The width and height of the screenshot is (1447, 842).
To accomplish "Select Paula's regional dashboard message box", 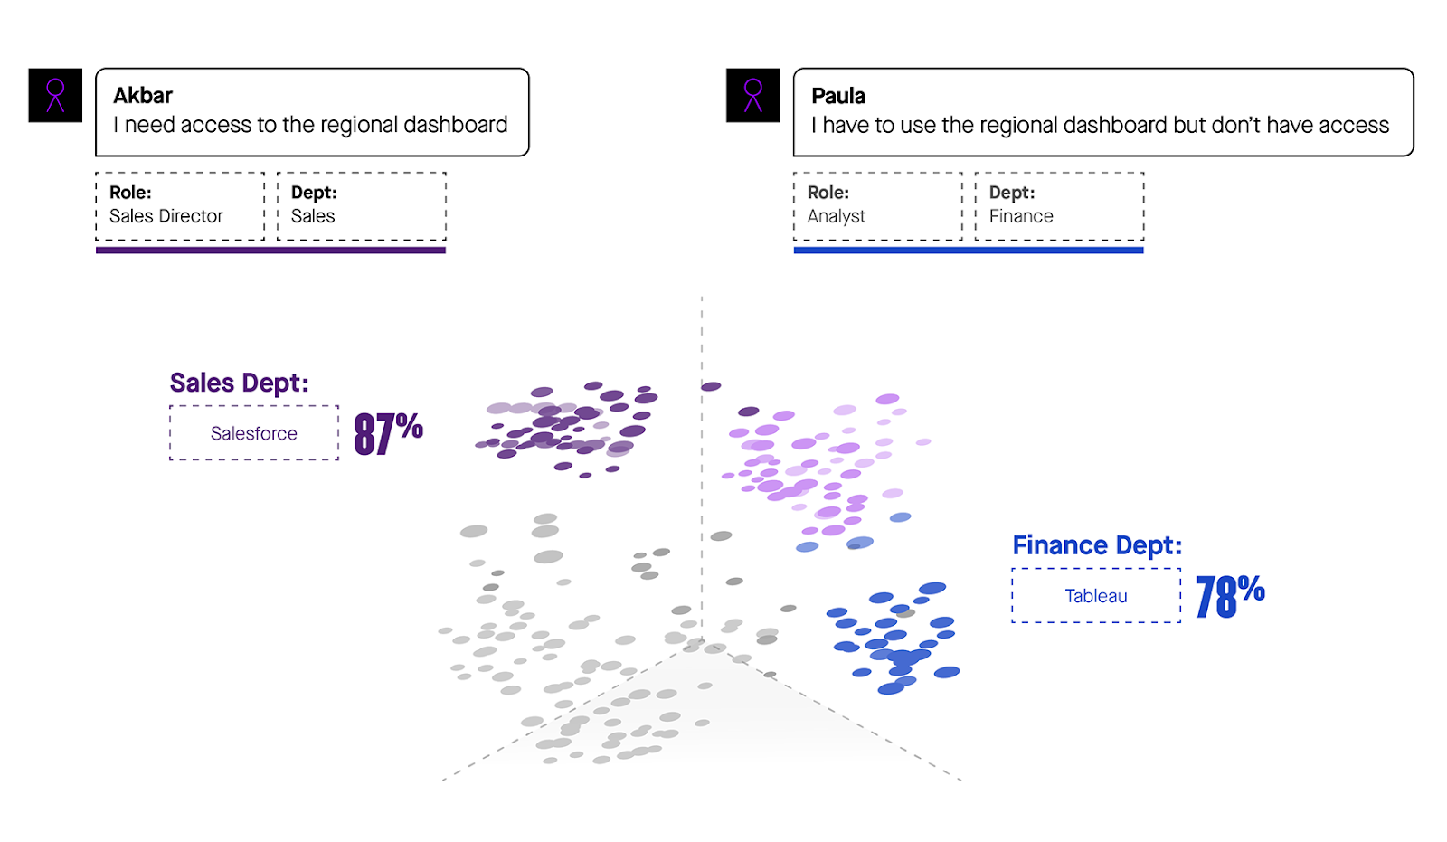I will pos(1102,112).
